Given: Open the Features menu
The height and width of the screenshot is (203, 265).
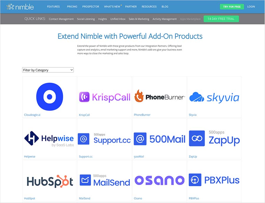Looking at the screenshot, I should click(x=53, y=6).
